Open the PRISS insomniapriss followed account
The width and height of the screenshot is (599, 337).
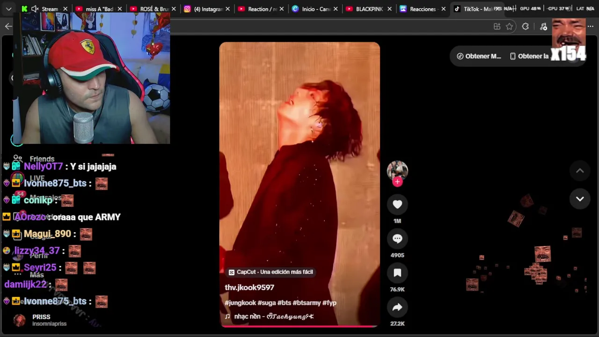pyautogui.click(x=40, y=320)
